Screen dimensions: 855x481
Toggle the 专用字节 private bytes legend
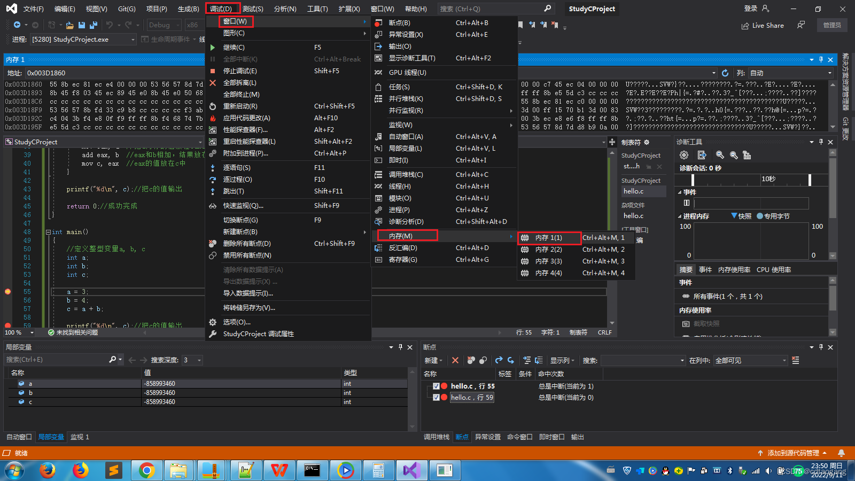coord(773,216)
